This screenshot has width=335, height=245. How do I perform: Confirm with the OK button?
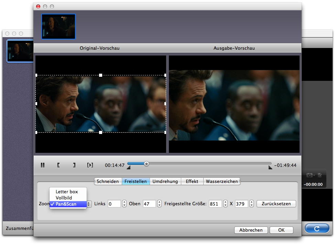281,230
